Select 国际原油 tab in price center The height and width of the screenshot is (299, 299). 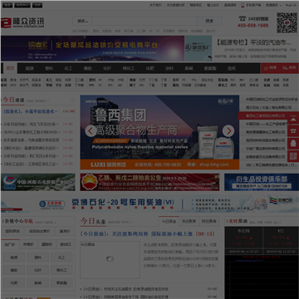[12, 231]
